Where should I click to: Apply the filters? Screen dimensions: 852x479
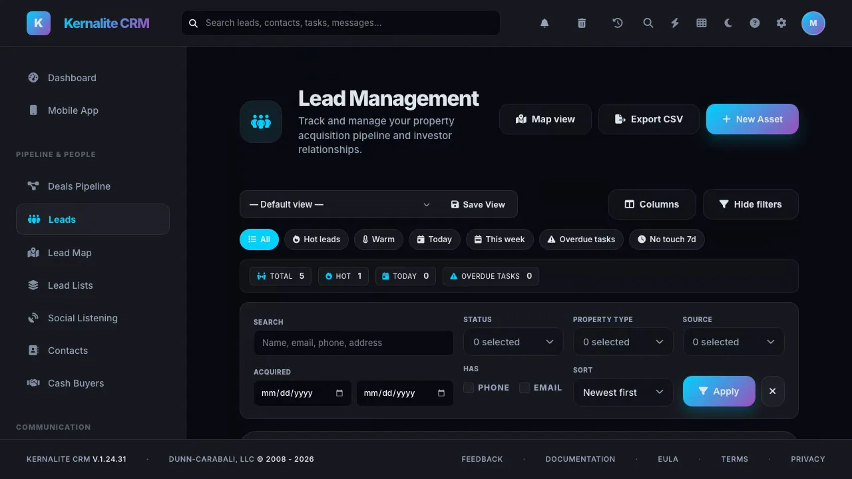(719, 391)
